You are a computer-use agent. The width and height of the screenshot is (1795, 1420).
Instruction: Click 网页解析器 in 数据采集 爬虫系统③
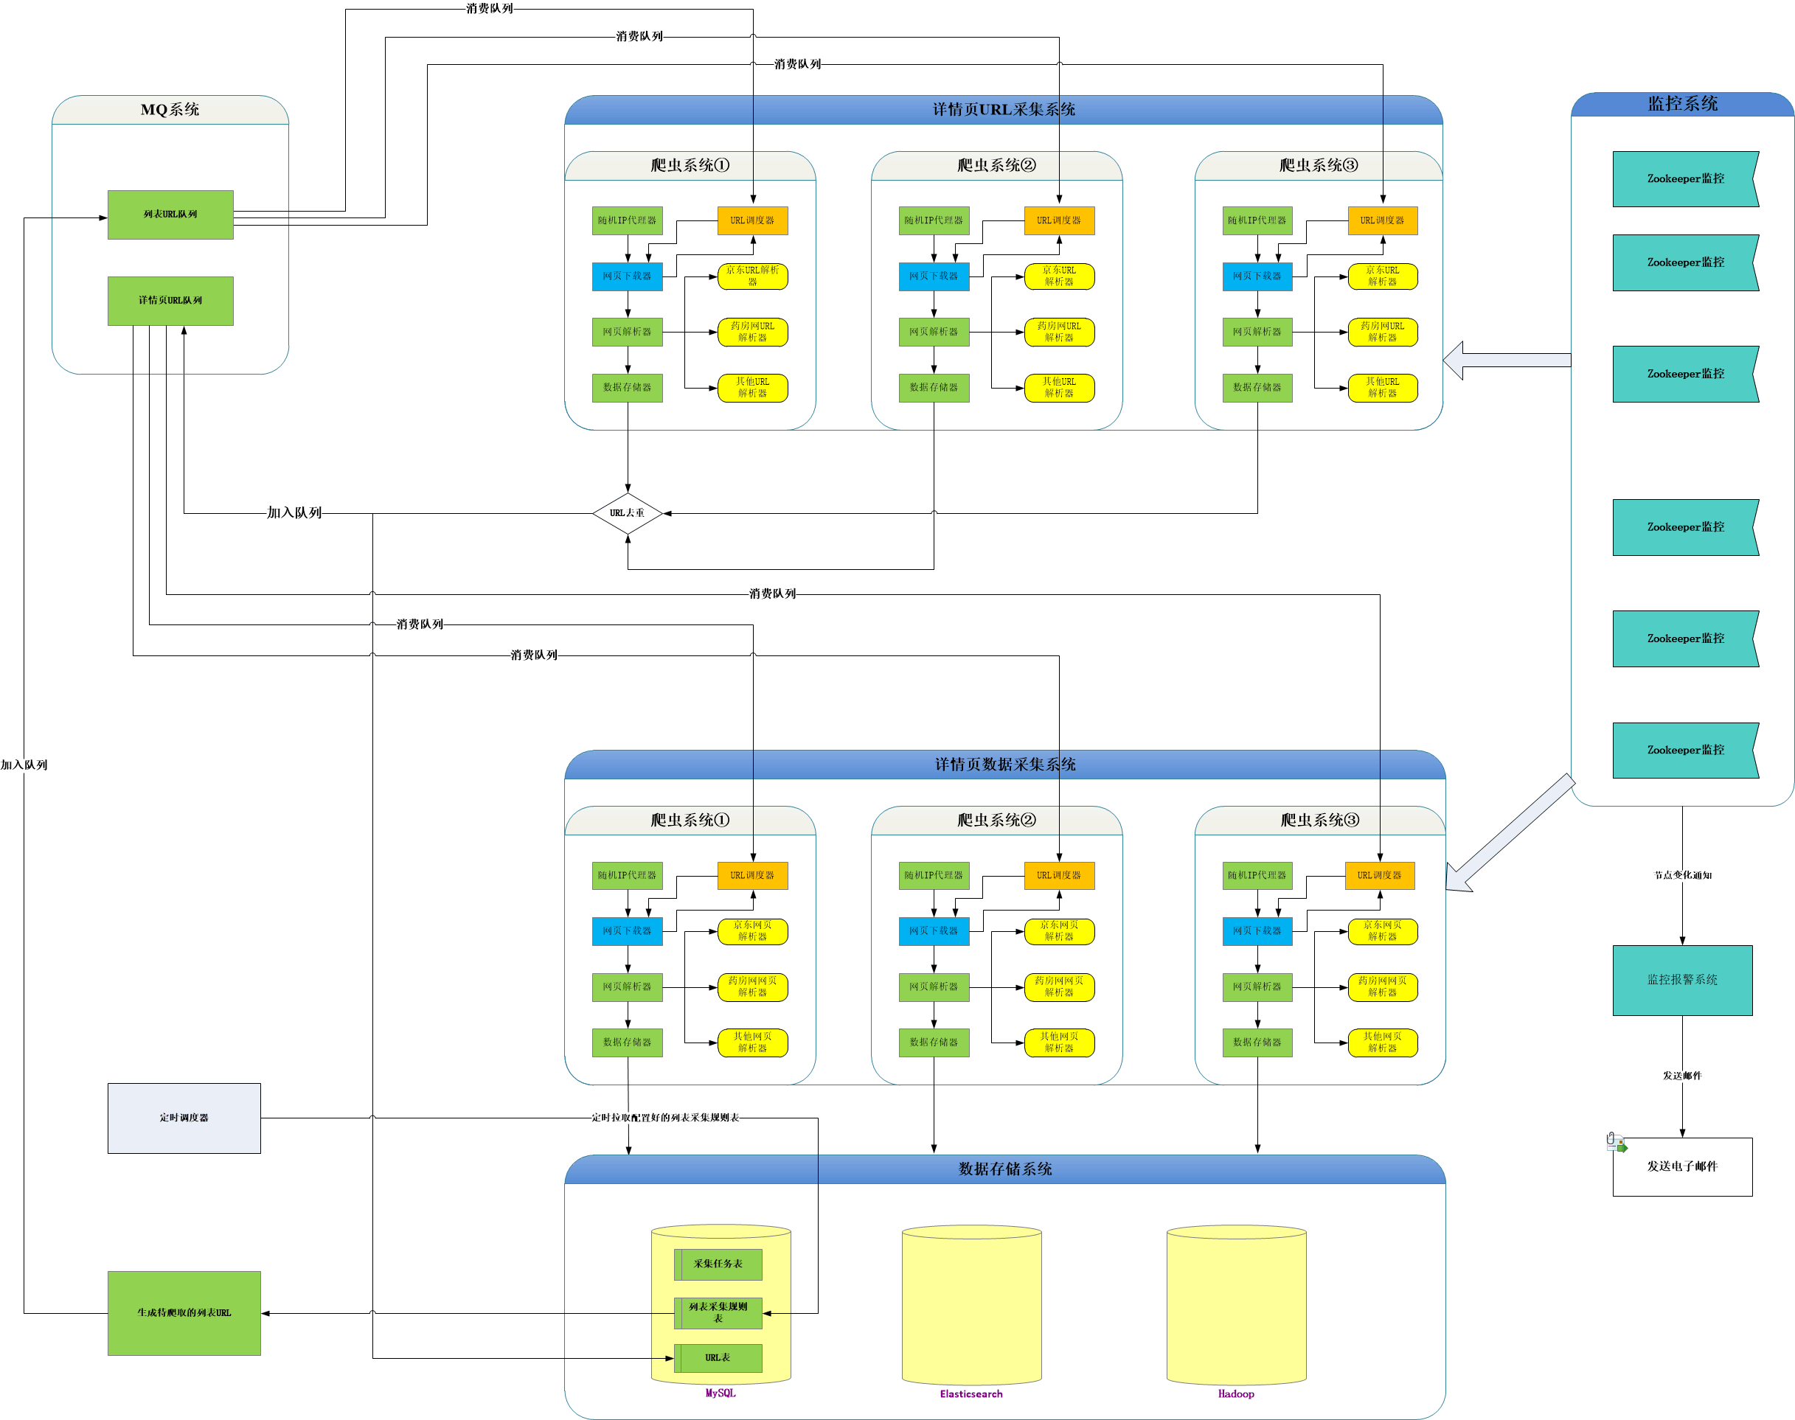point(1257,987)
